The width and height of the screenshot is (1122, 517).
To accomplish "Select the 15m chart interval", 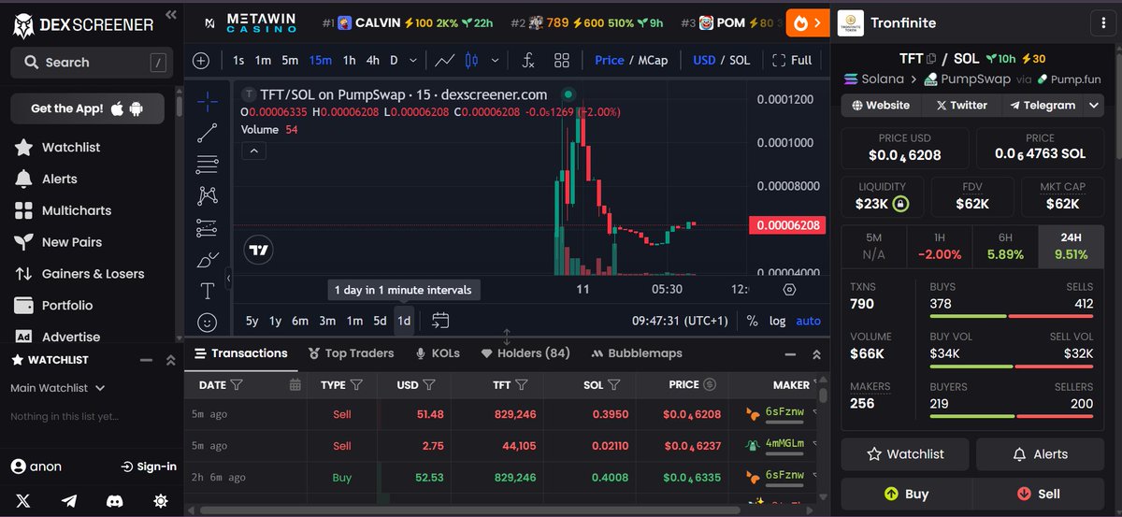I will 321,60.
